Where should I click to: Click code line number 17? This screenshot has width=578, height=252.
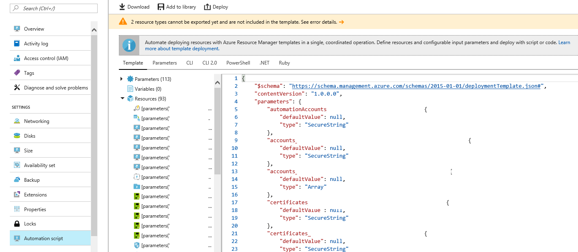click(234, 203)
